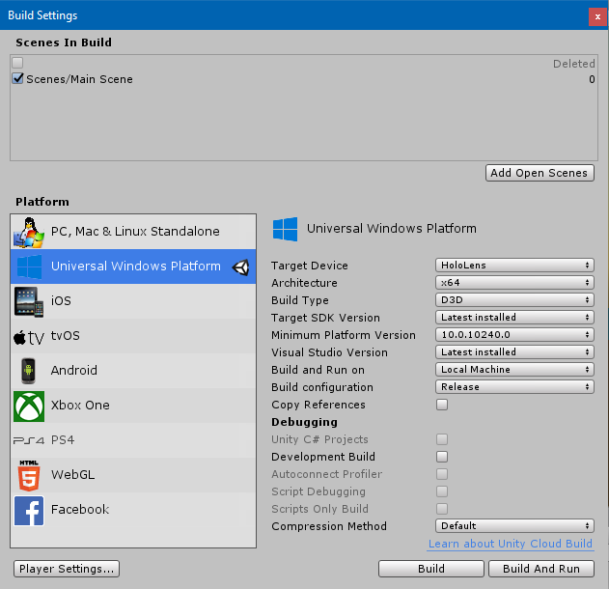Select the tvOS platform row
609x589 pixels.
[133, 336]
